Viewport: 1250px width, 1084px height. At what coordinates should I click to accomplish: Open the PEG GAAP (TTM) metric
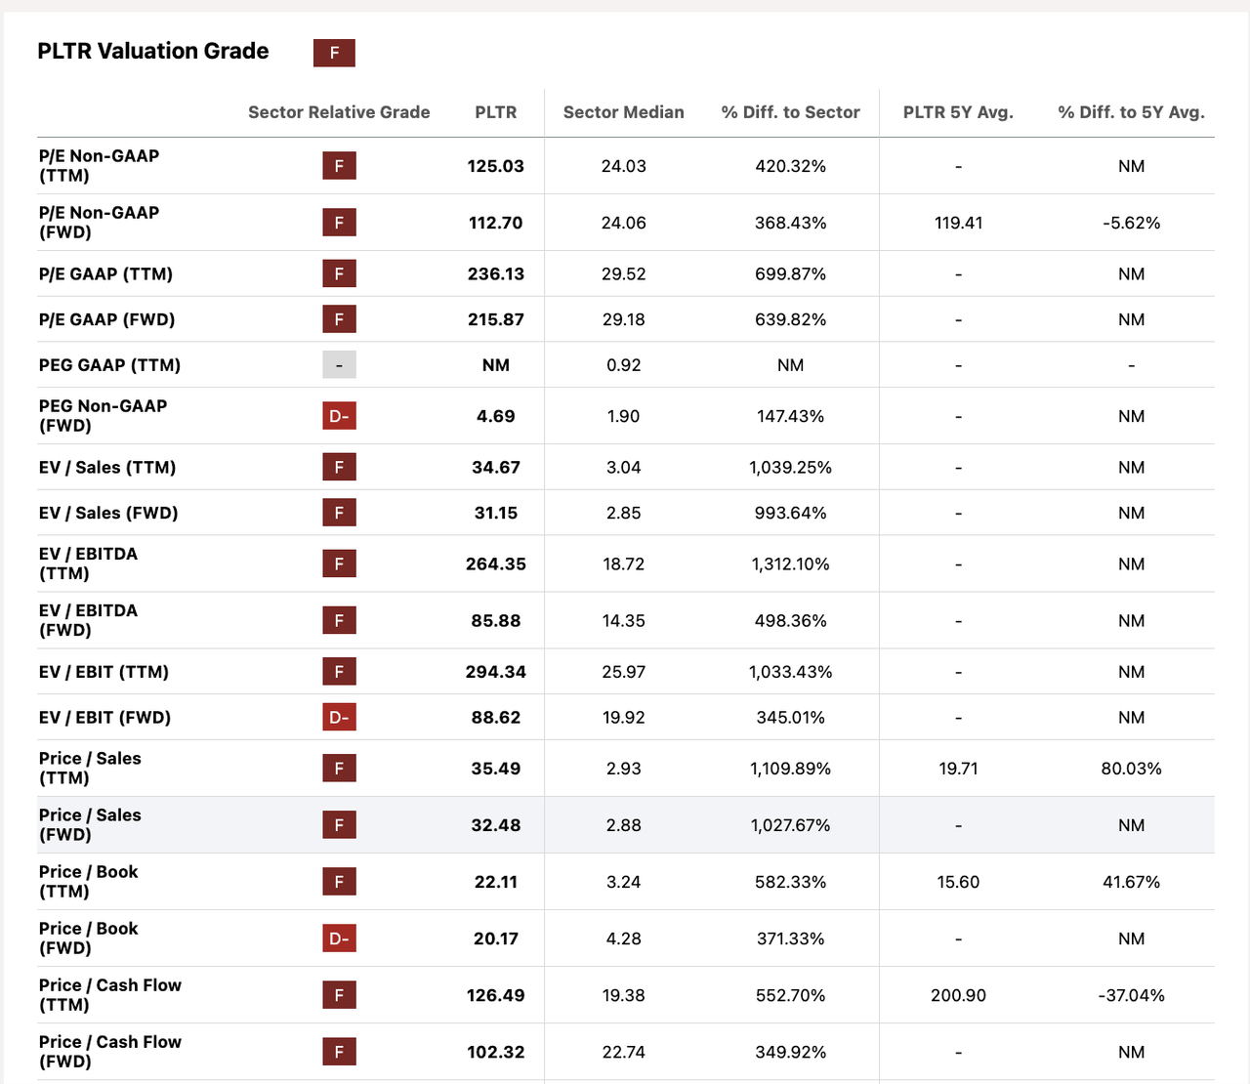(109, 365)
